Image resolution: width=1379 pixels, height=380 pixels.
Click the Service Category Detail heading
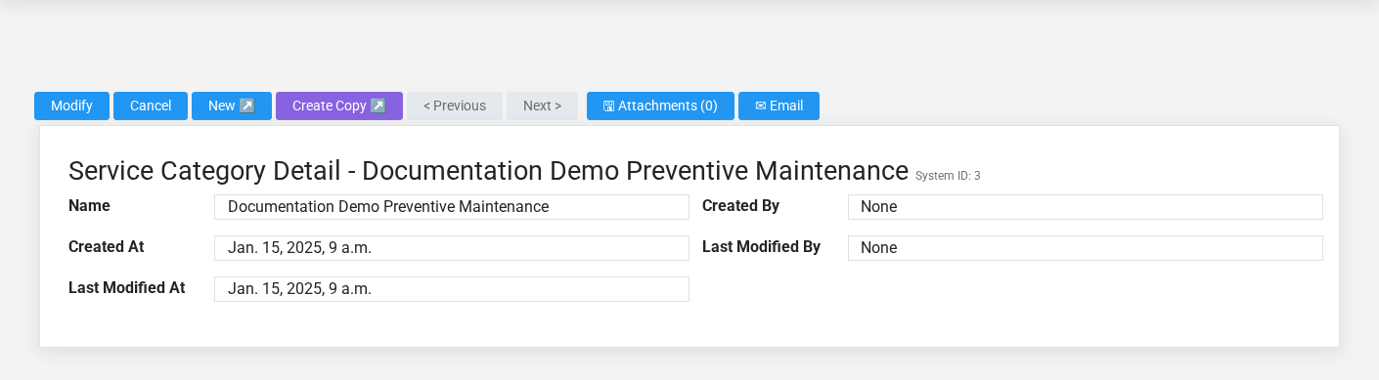click(x=488, y=170)
